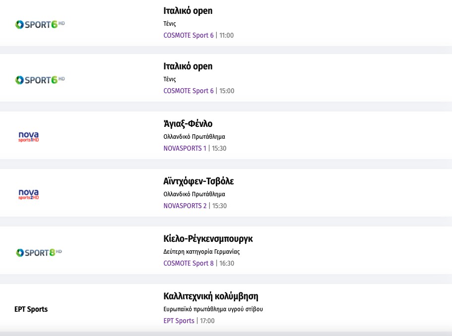Image resolution: width=452 pixels, height=336 pixels.
Task: Follow the COSMOTE Sport 6 link next to 15:00
Action: 189,91
